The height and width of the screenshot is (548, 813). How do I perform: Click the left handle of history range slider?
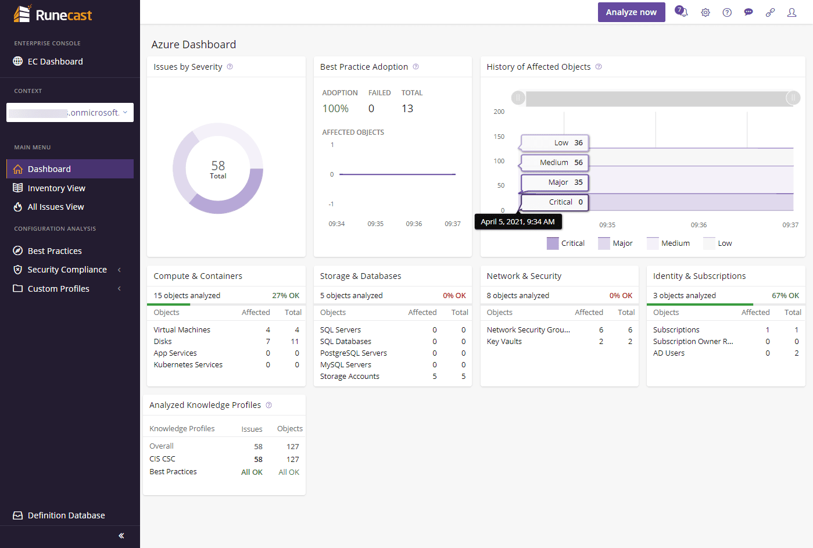point(518,98)
